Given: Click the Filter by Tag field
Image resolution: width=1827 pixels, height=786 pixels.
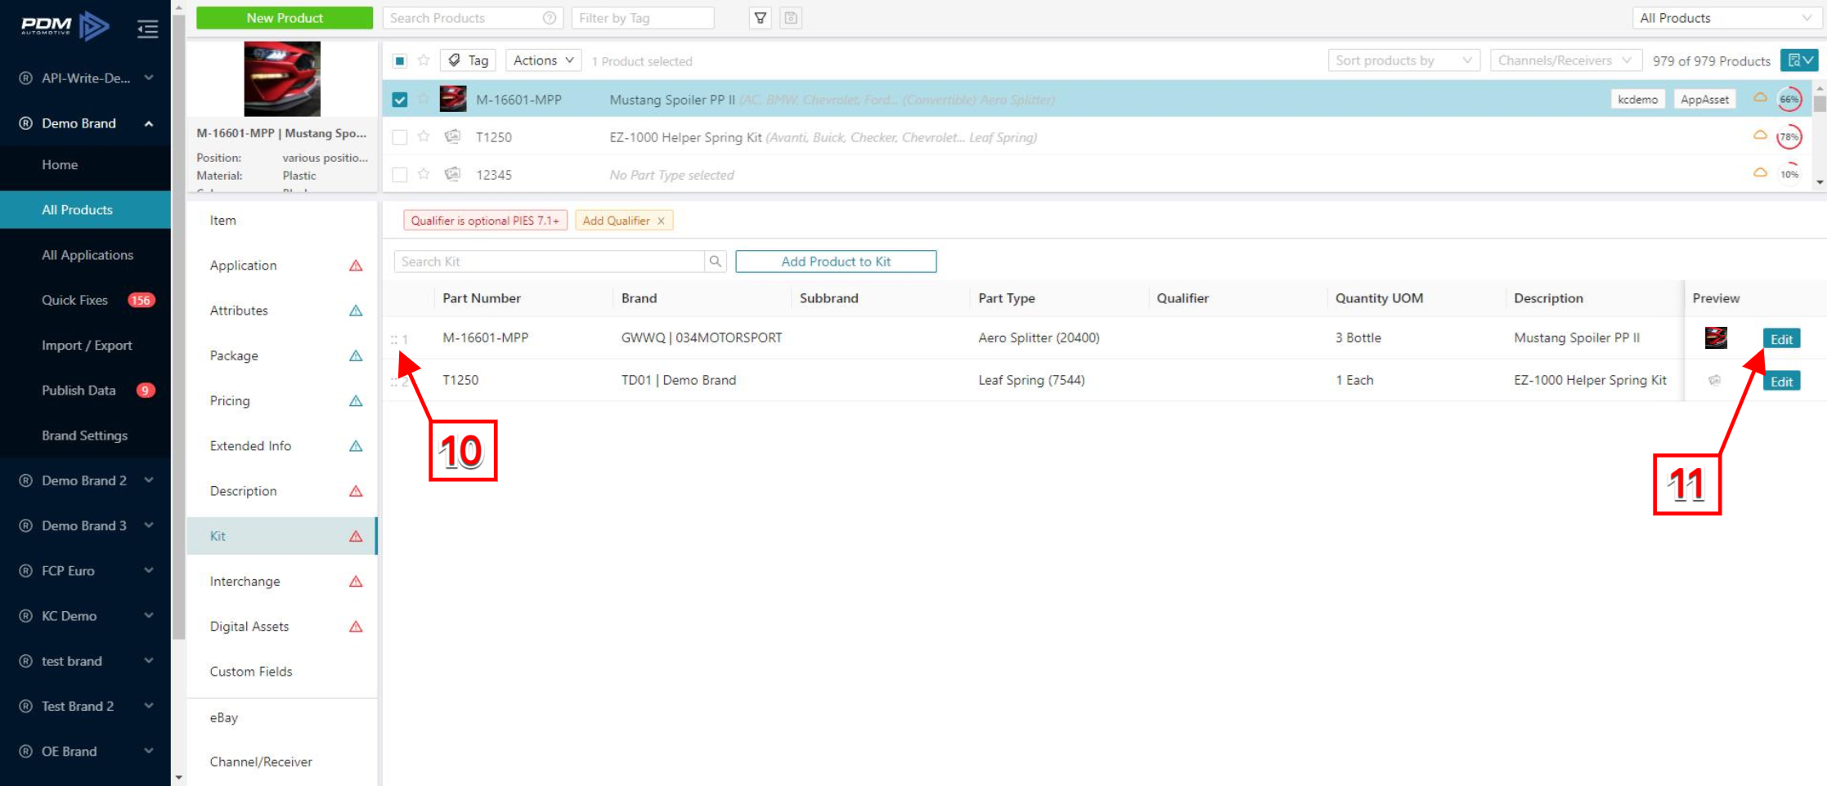Looking at the screenshot, I should (643, 18).
